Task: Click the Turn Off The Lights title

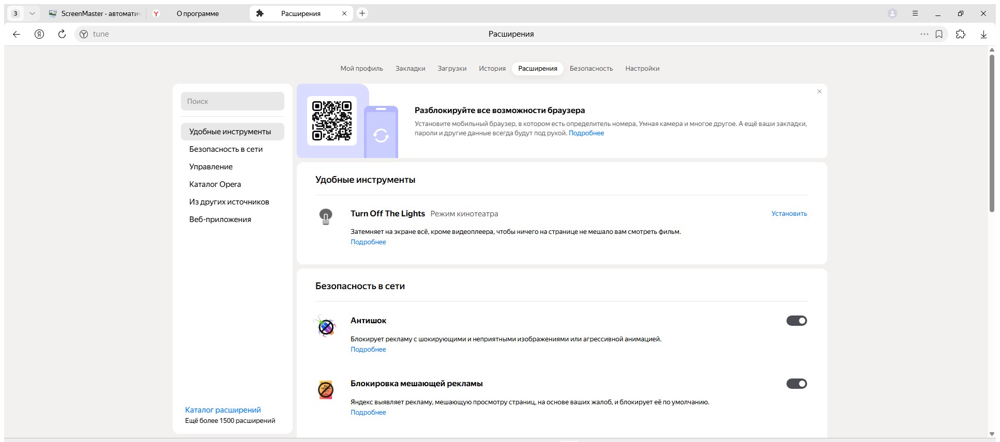Action: tap(388, 214)
